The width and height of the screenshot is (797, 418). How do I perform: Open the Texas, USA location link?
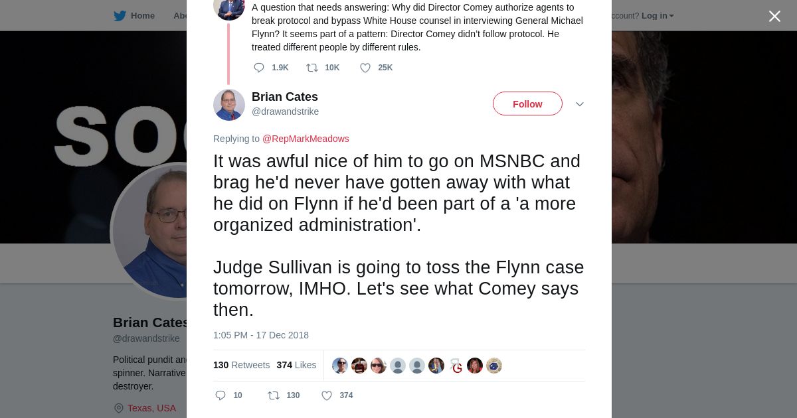pyautogui.click(x=151, y=408)
